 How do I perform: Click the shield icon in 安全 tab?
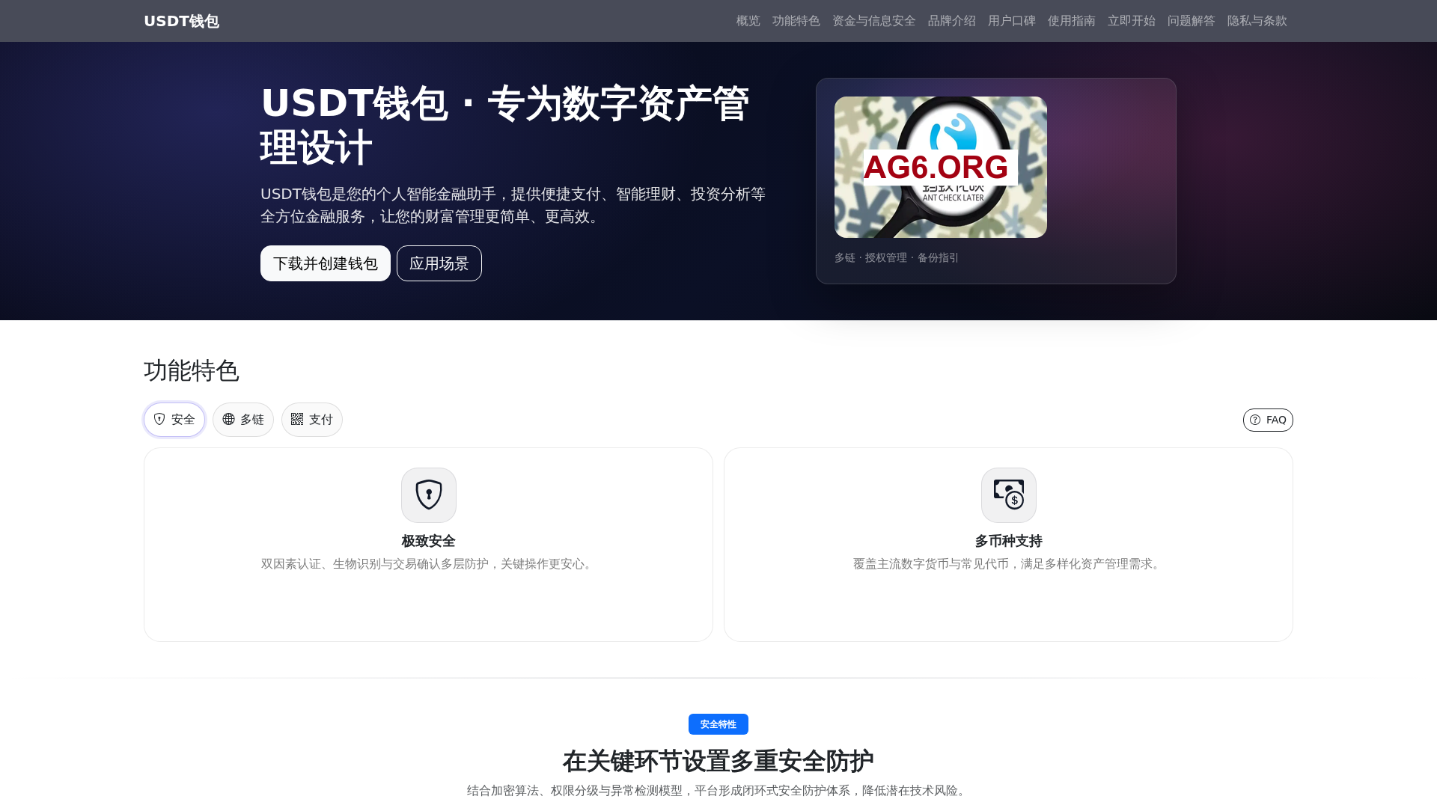click(159, 419)
